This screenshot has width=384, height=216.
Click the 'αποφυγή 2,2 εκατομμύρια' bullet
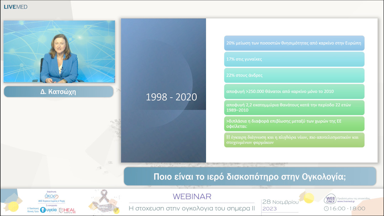click(294, 108)
